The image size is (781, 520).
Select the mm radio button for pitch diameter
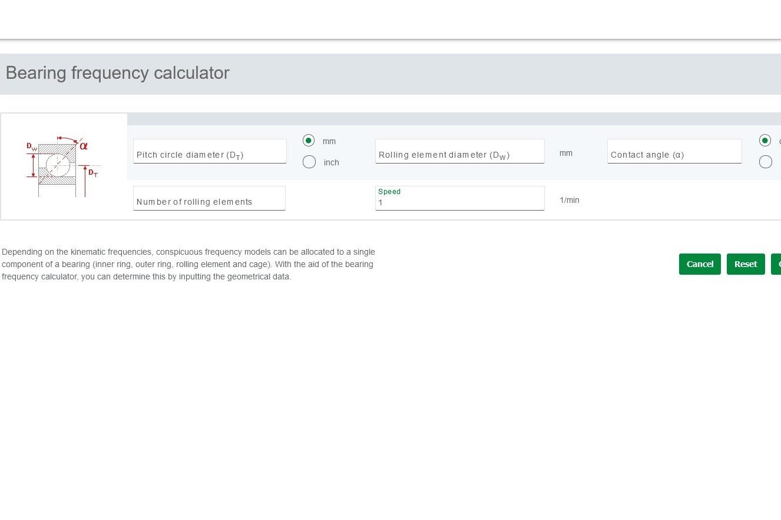pos(309,141)
